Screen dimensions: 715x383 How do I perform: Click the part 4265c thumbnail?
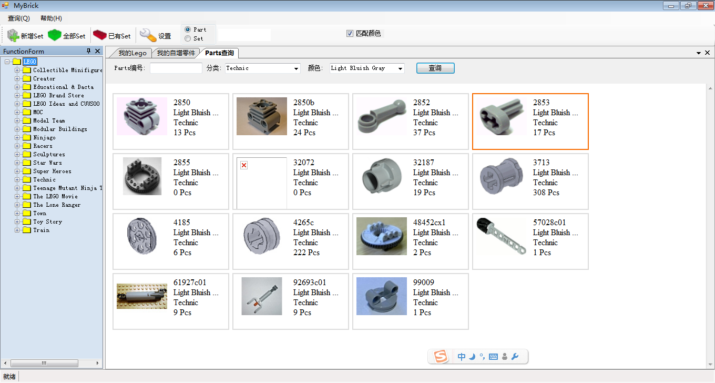click(262, 236)
